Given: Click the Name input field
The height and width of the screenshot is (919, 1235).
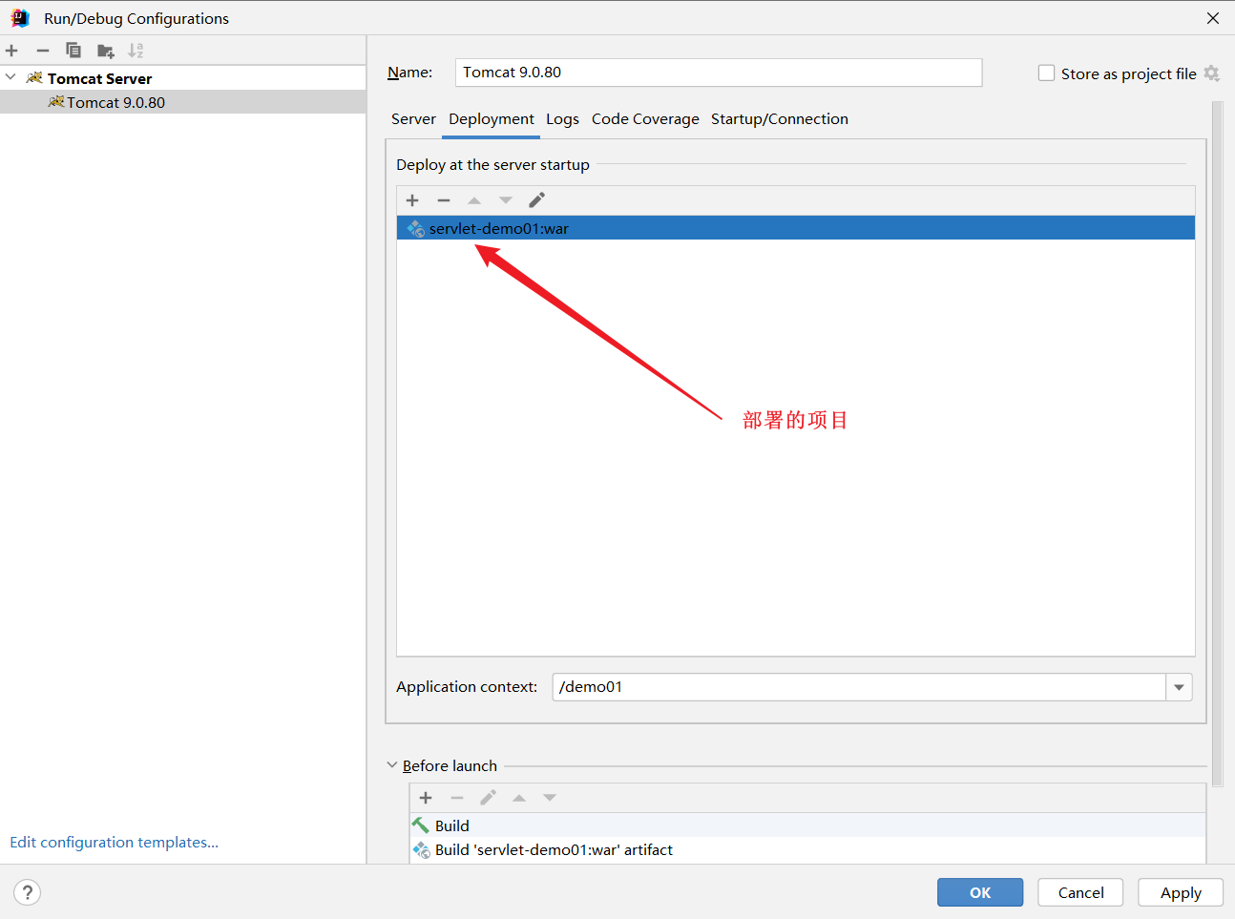Looking at the screenshot, I should pos(718,73).
